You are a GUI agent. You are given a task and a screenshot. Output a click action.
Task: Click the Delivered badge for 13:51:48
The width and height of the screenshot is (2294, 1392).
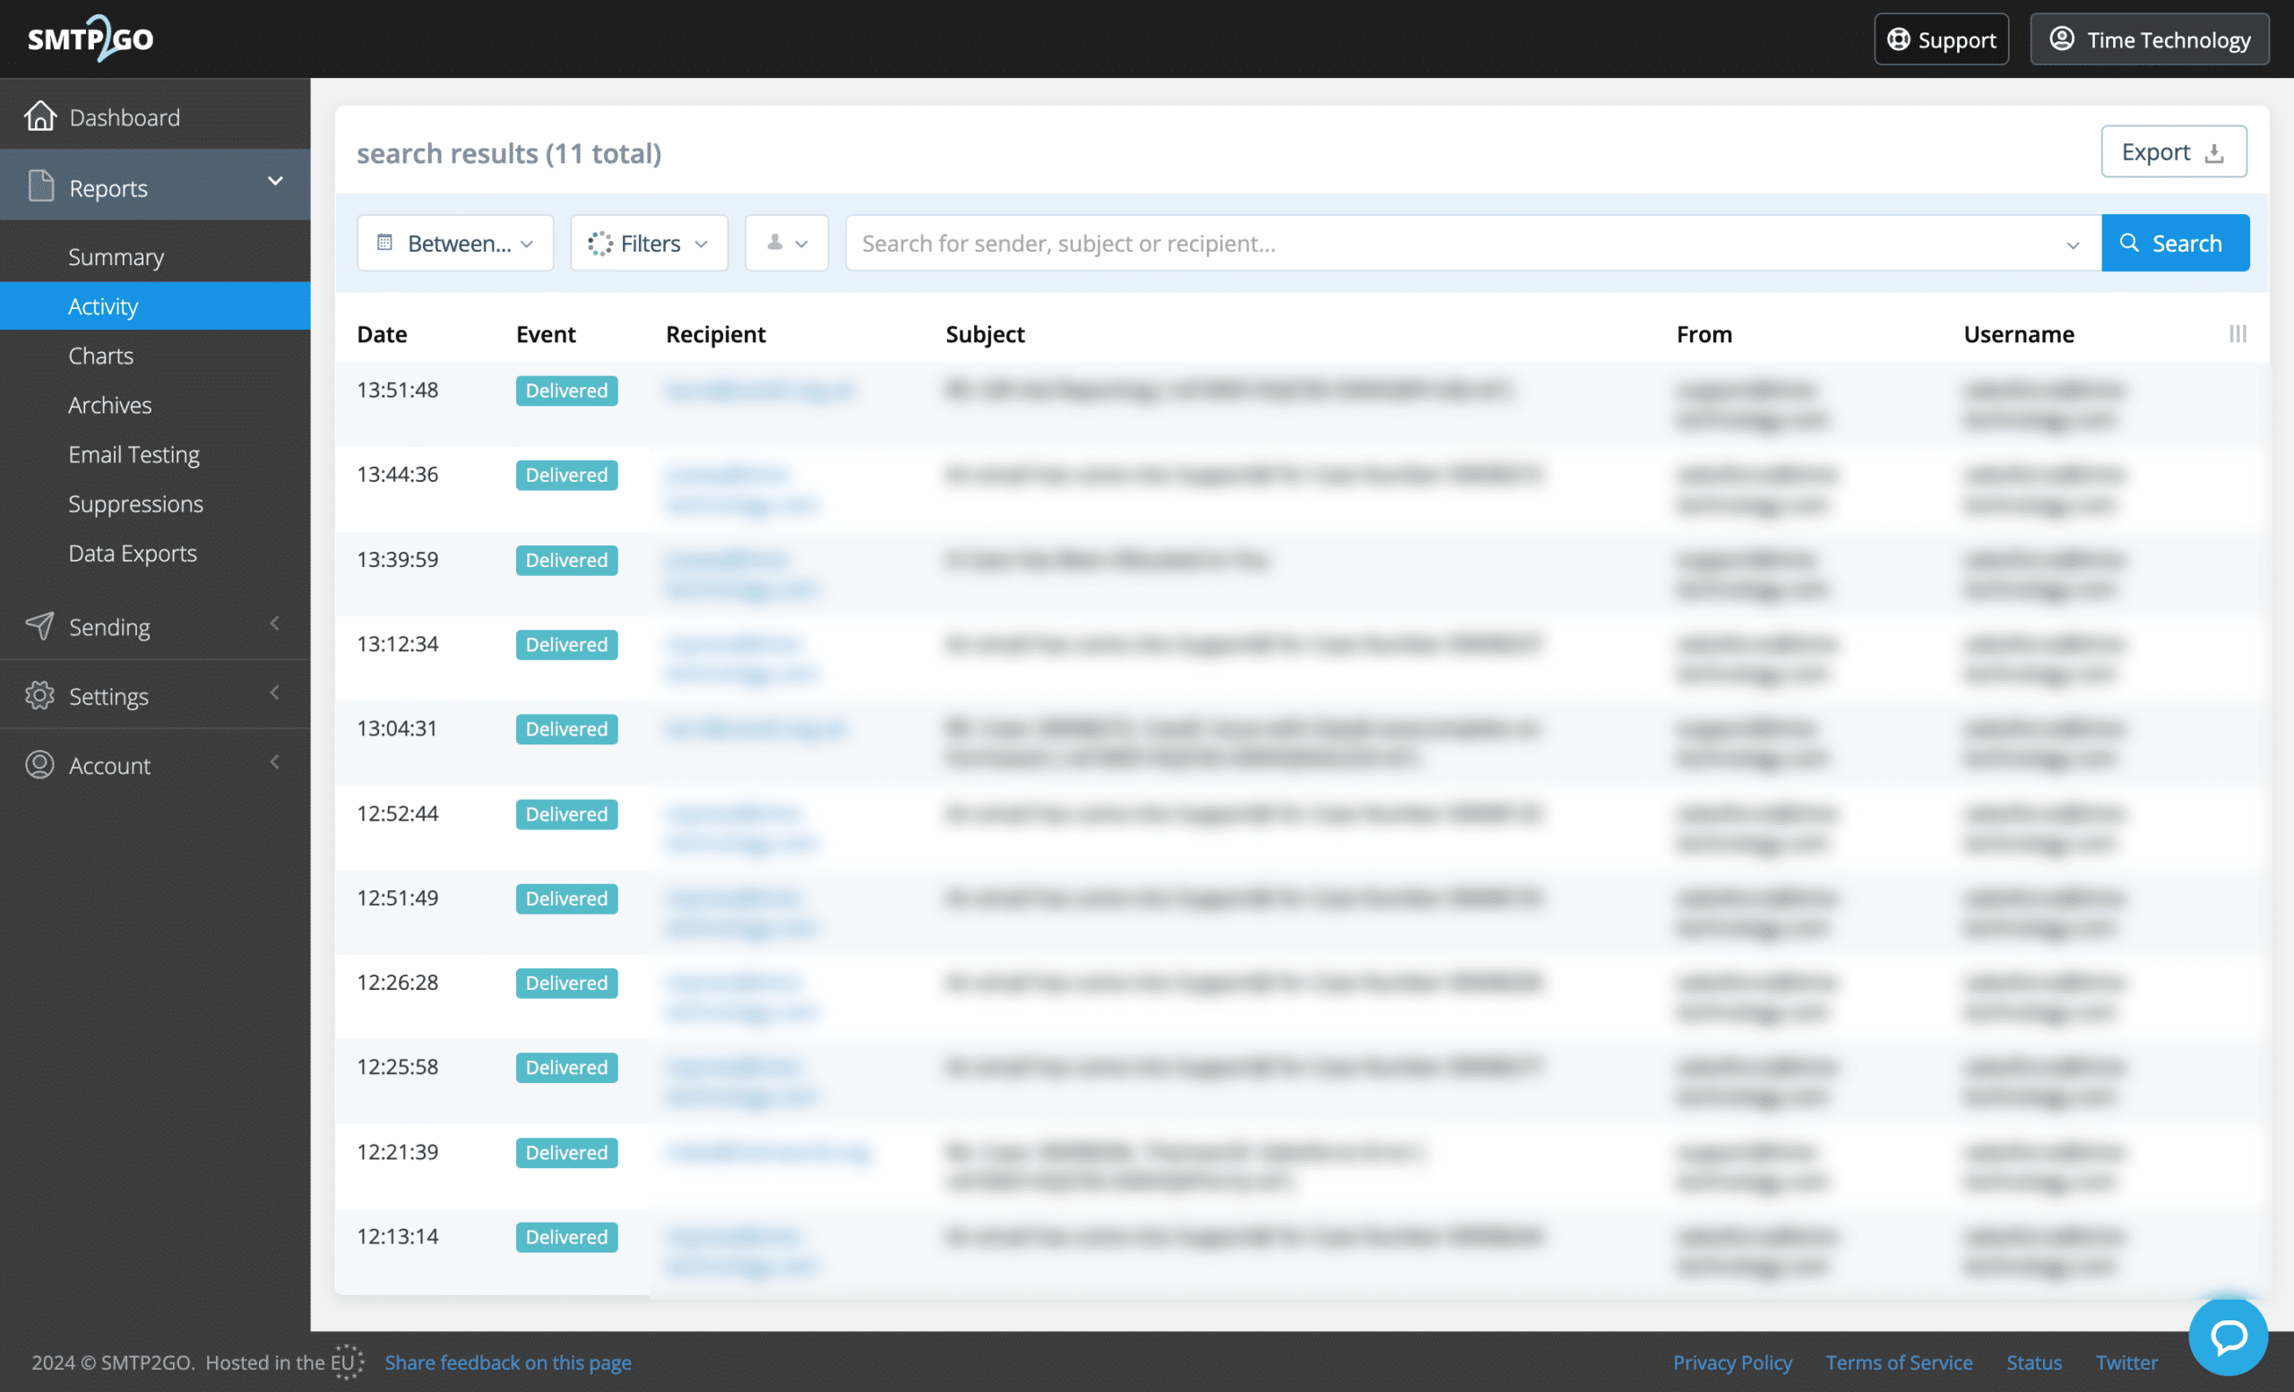[566, 390]
